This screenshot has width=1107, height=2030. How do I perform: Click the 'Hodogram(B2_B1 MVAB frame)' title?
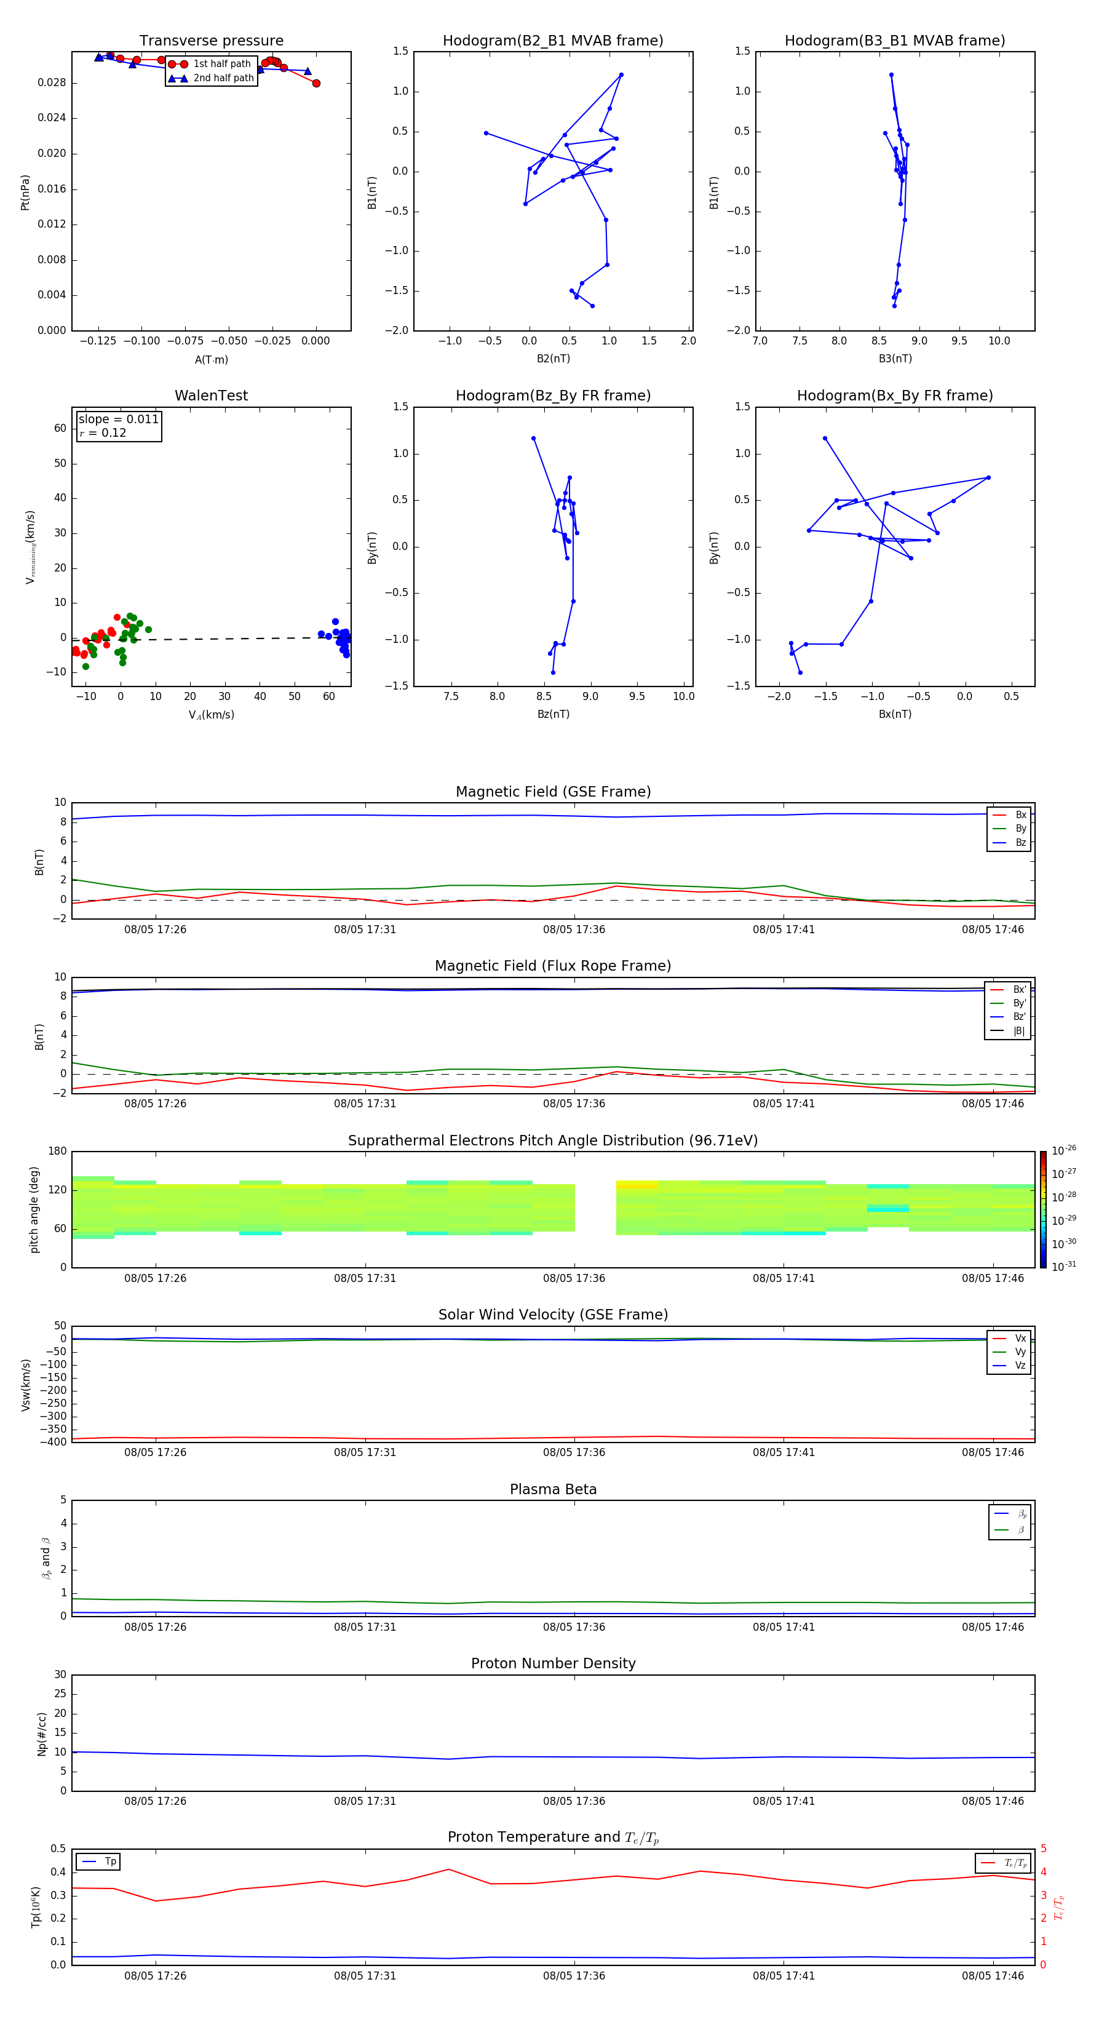point(553,41)
